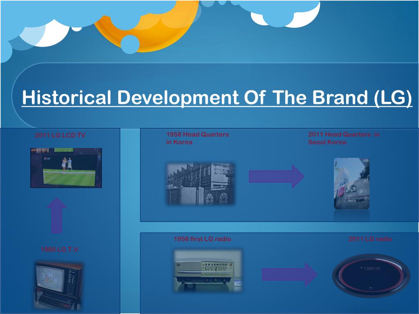Image resolution: width=419 pixels, height=314 pixels.
Task: Select the upward arrow between the TVs
Action: click(x=56, y=215)
